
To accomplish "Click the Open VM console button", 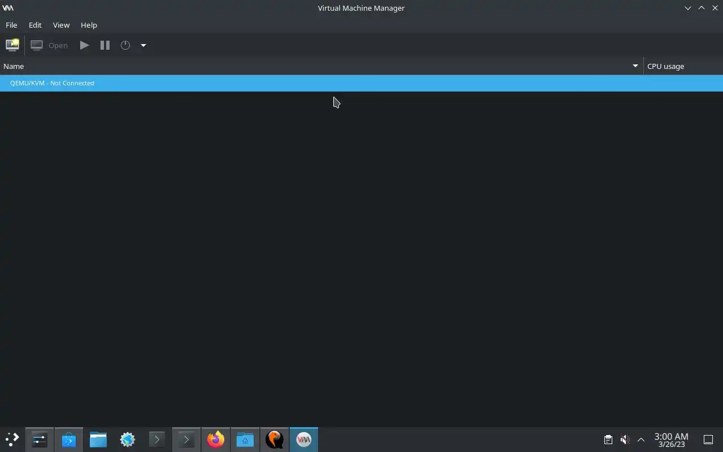I will (x=49, y=45).
